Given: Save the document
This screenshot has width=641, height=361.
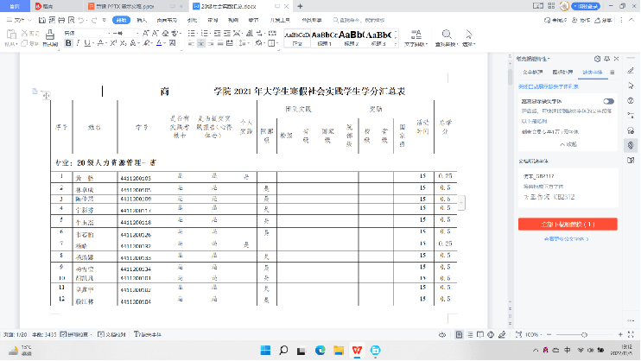Looking at the screenshot, I should (42, 20).
